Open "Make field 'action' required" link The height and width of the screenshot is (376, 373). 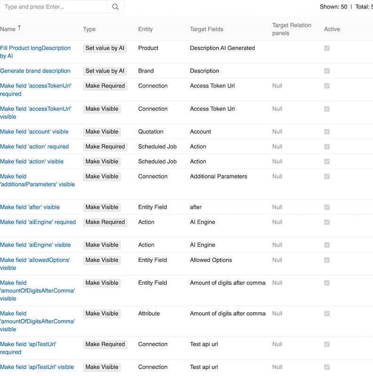34,147
